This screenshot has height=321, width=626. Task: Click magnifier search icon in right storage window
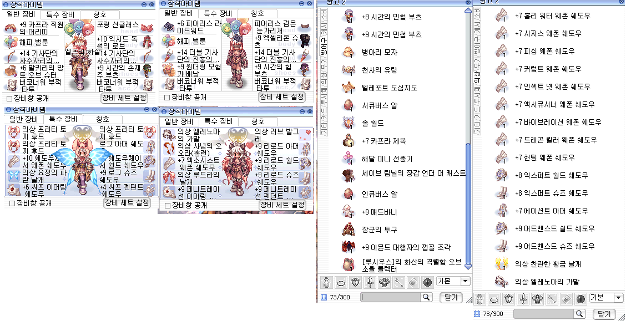[580, 314]
